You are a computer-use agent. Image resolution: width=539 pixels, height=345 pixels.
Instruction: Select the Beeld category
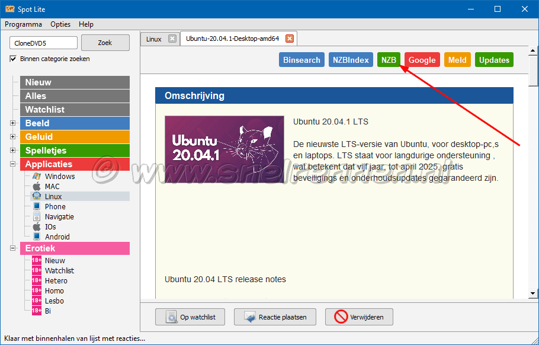75,123
